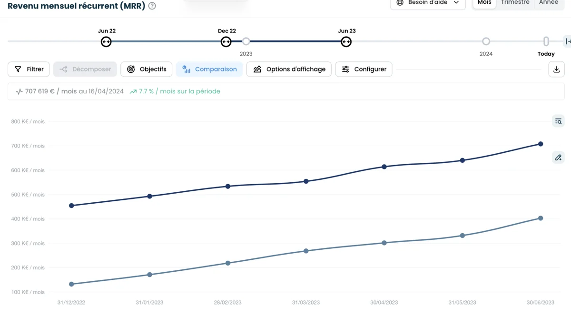Viewport: 571px width, 316px height.
Task: Click the Jun 23 timeline handle
Action: pyautogui.click(x=346, y=42)
